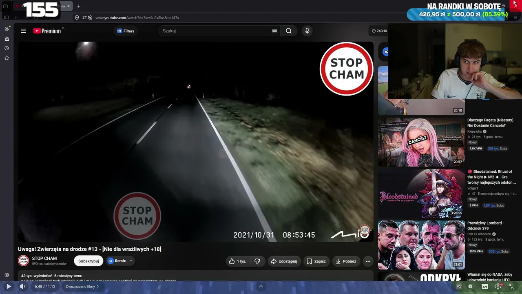Image resolution: width=522 pixels, height=294 pixels.
Task: Click the magnifier search button
Action: [289, 31]
